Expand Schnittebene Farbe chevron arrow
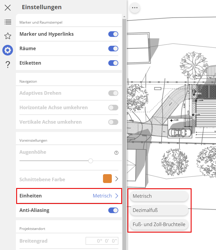The height and width of the screenshot is (250, 216). click(x=117, y=179)
